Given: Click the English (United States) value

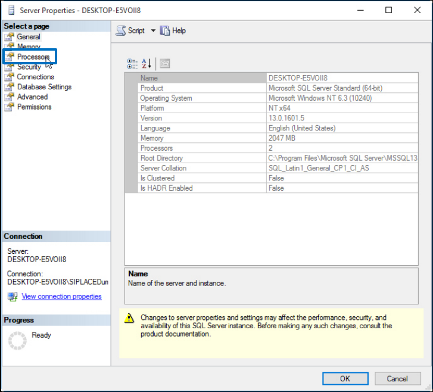Looking at the screenshot, I should click(302, 128).
